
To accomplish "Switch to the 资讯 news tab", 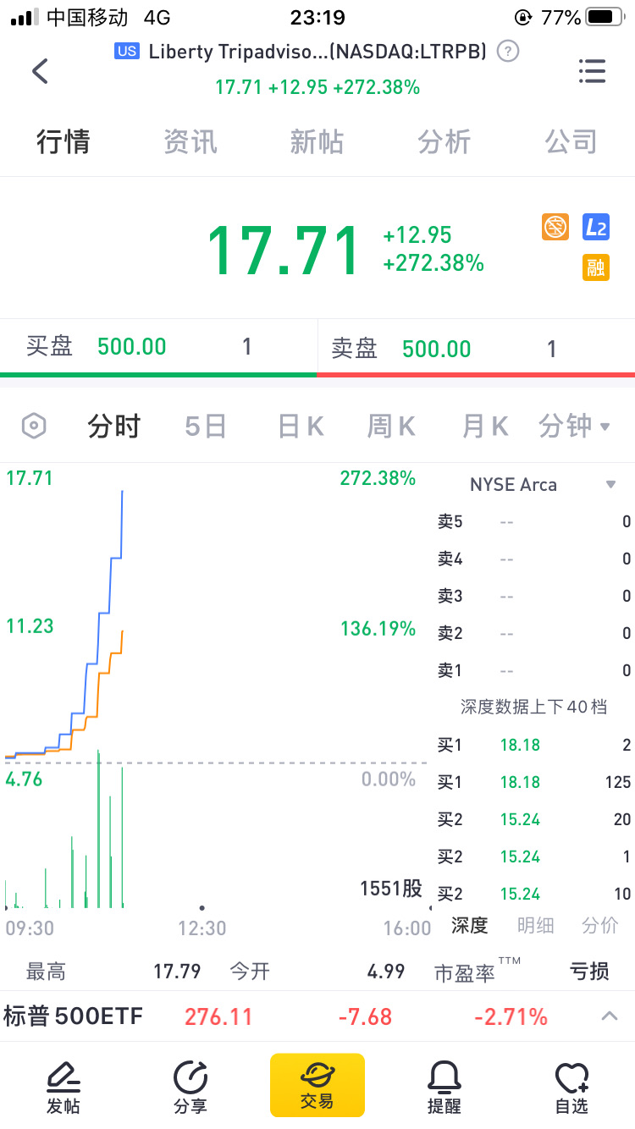I will [x=190, y=141].
